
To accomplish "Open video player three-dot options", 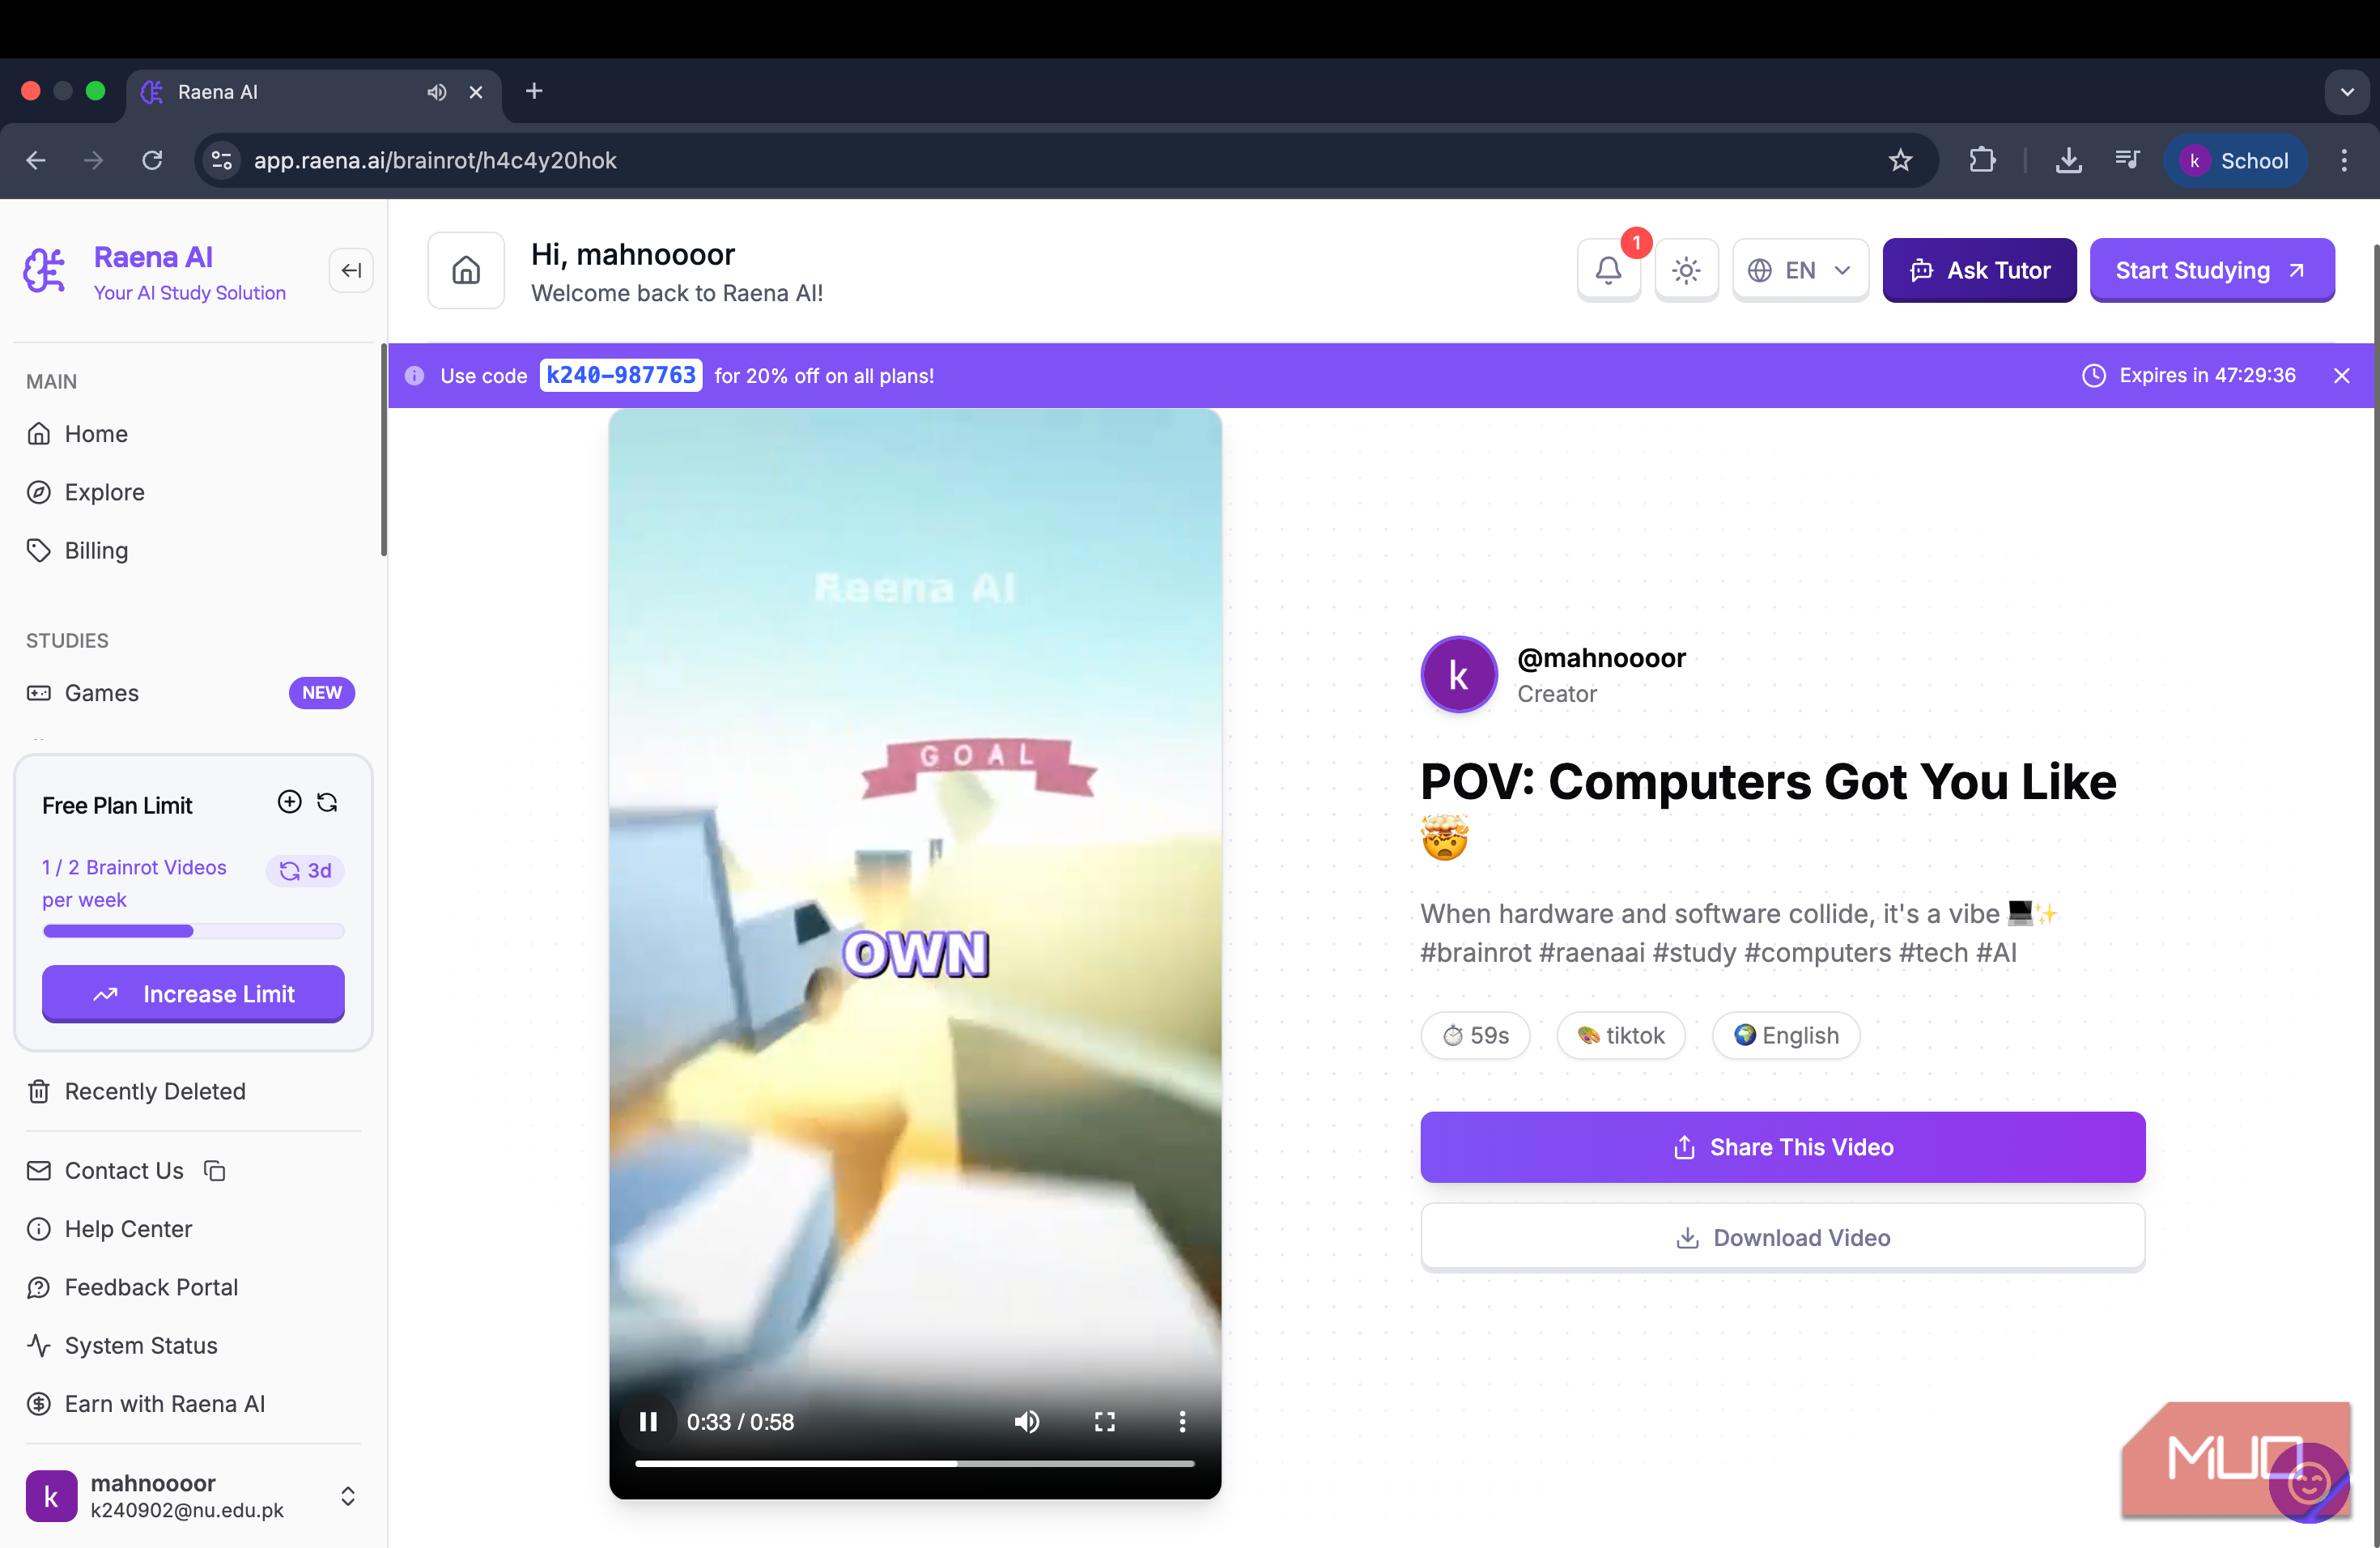I will pos(1182,1421).
